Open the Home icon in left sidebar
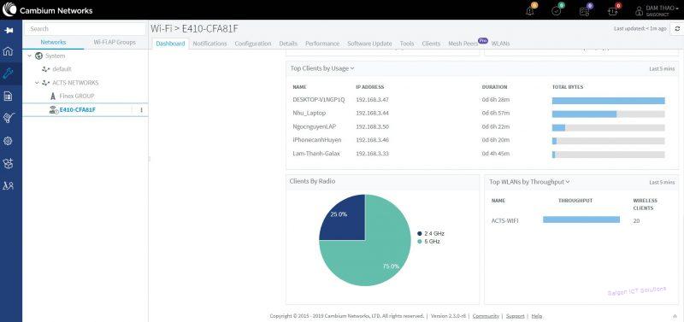Viewport: 684px width, 322px height. click(x=8, y=51)
